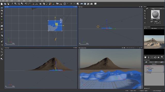Open the Main camera dropdown in Camera Control
Image resolution: width=165 pixels, height=92 pixels.
162,28
